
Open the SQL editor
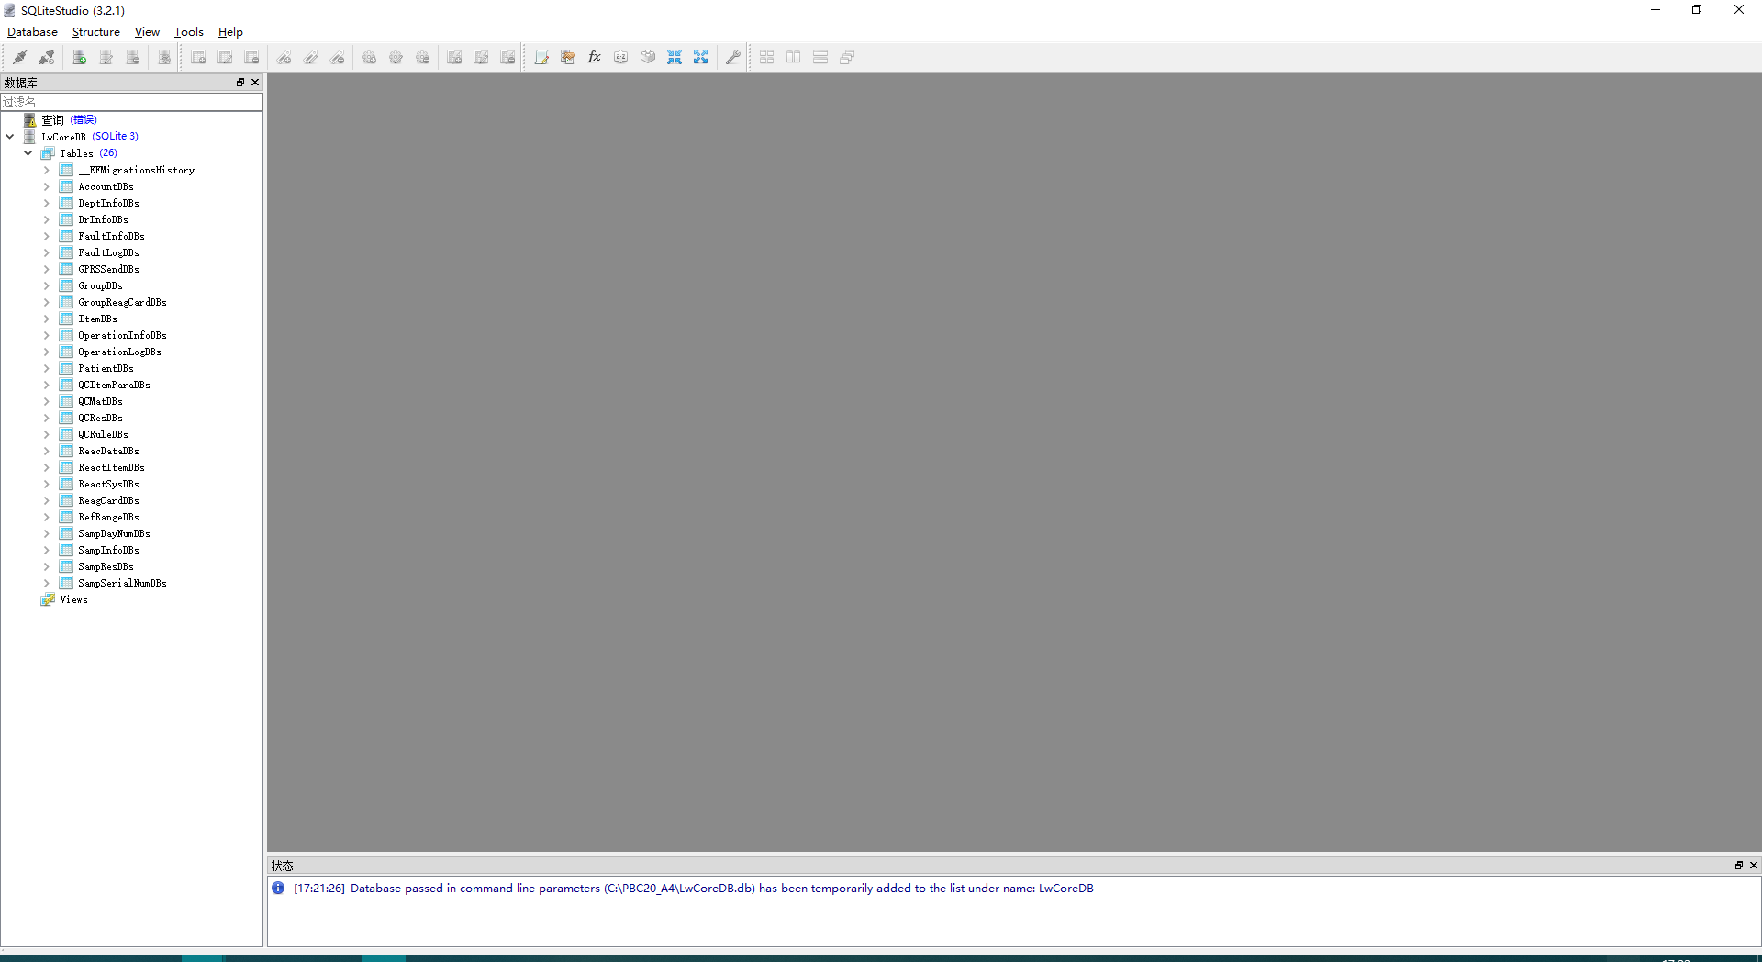[x=541, y=57]
